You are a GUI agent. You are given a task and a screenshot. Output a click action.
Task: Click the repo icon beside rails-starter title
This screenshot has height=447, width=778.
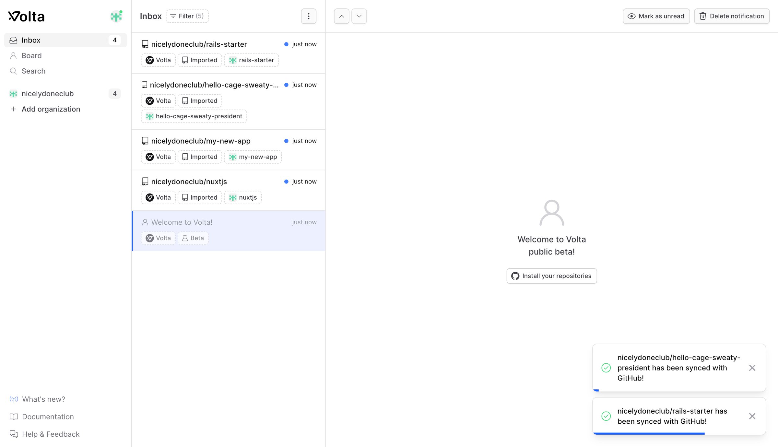click(x=145, y=44)
